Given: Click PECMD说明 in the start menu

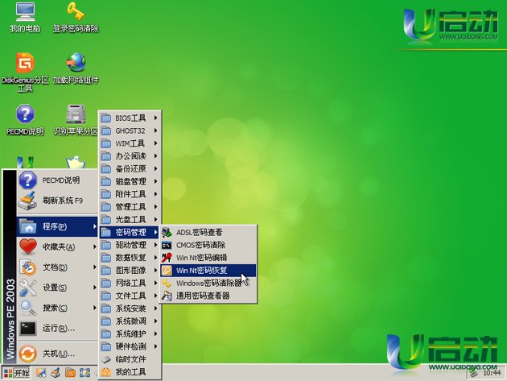Looking at the screenshot, I should pos(57,180).
